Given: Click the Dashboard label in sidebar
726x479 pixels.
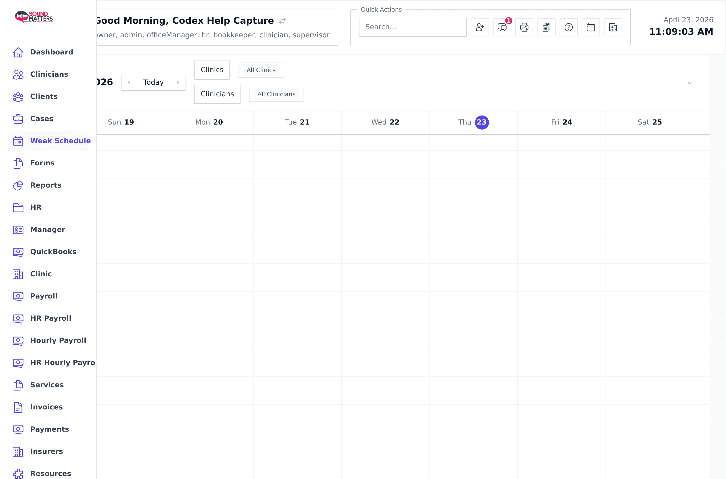Looking at the screenshot, I should point(52,52).
